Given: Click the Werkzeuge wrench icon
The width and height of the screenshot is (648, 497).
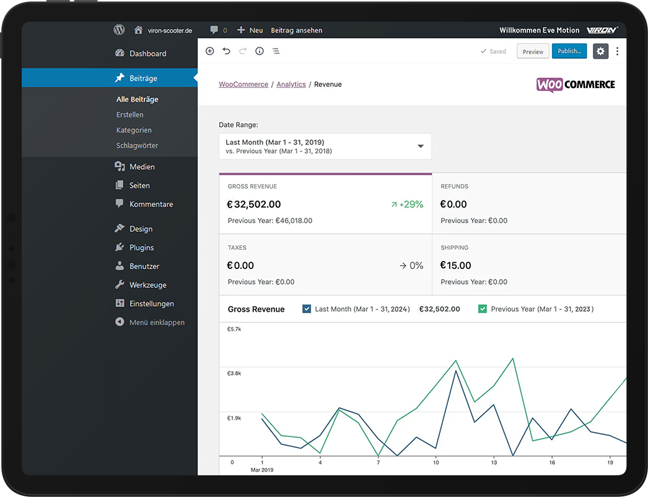Looking at the screenshot, I should [x=120, y=284].
